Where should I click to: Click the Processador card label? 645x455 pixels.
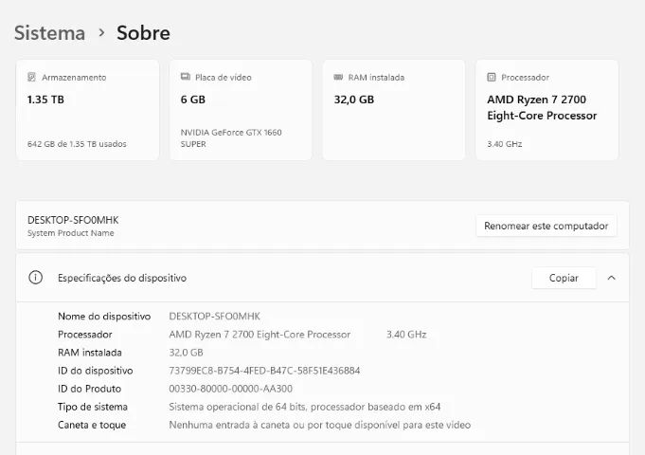526,78
